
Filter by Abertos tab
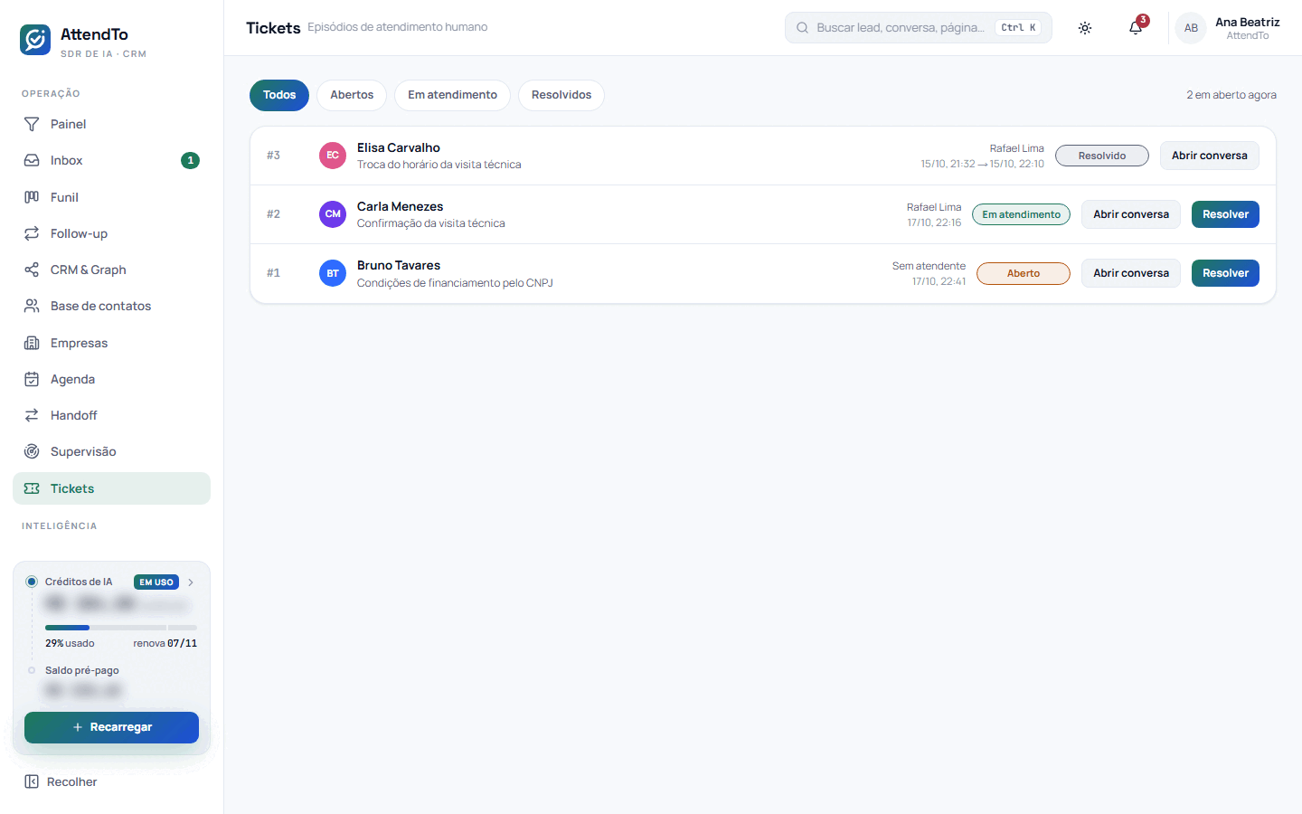coord(352,95)
